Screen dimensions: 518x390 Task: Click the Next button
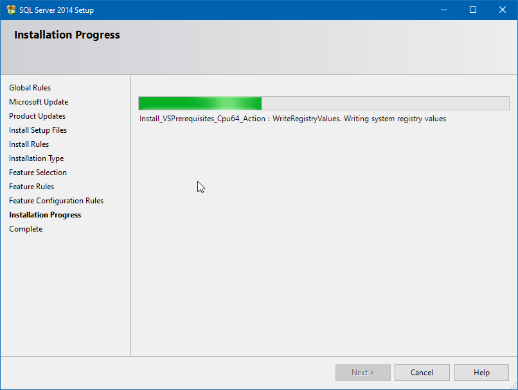point(362,372)
